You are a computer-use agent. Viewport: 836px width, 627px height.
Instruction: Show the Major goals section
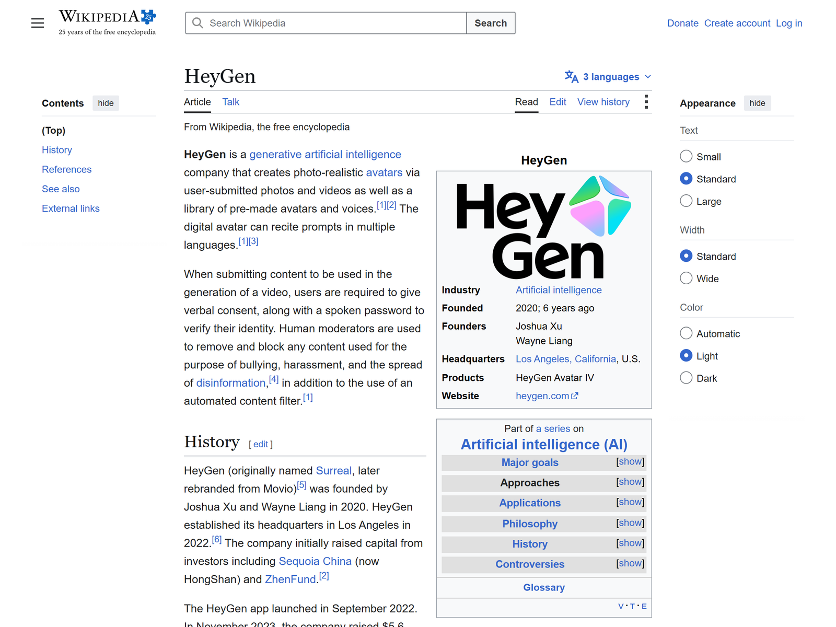coord(630,462)
